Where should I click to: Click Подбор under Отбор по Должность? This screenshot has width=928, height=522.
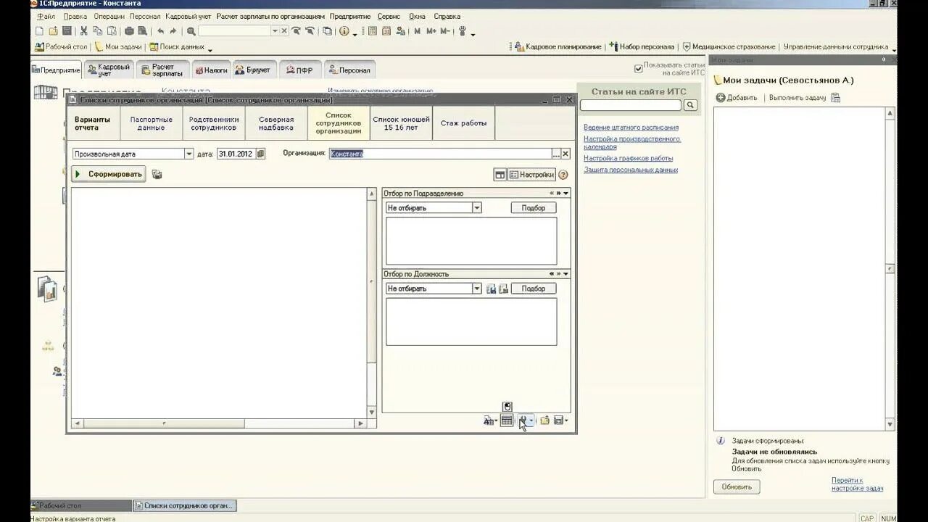point(534,289)
